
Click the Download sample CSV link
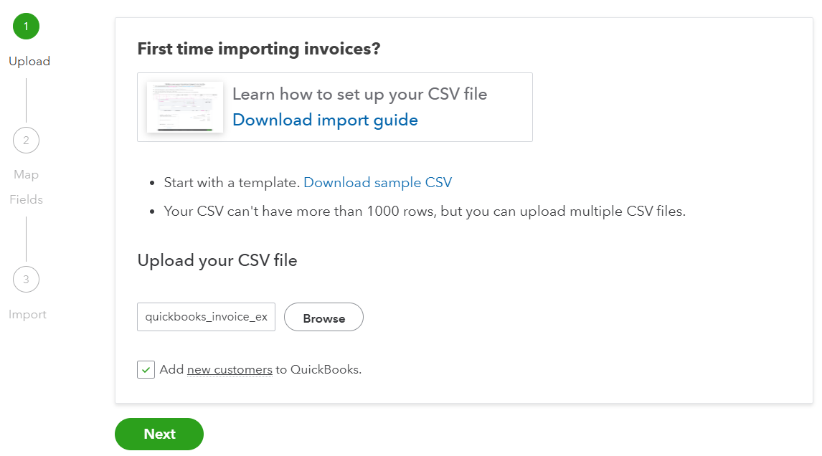tap(377, 182)
